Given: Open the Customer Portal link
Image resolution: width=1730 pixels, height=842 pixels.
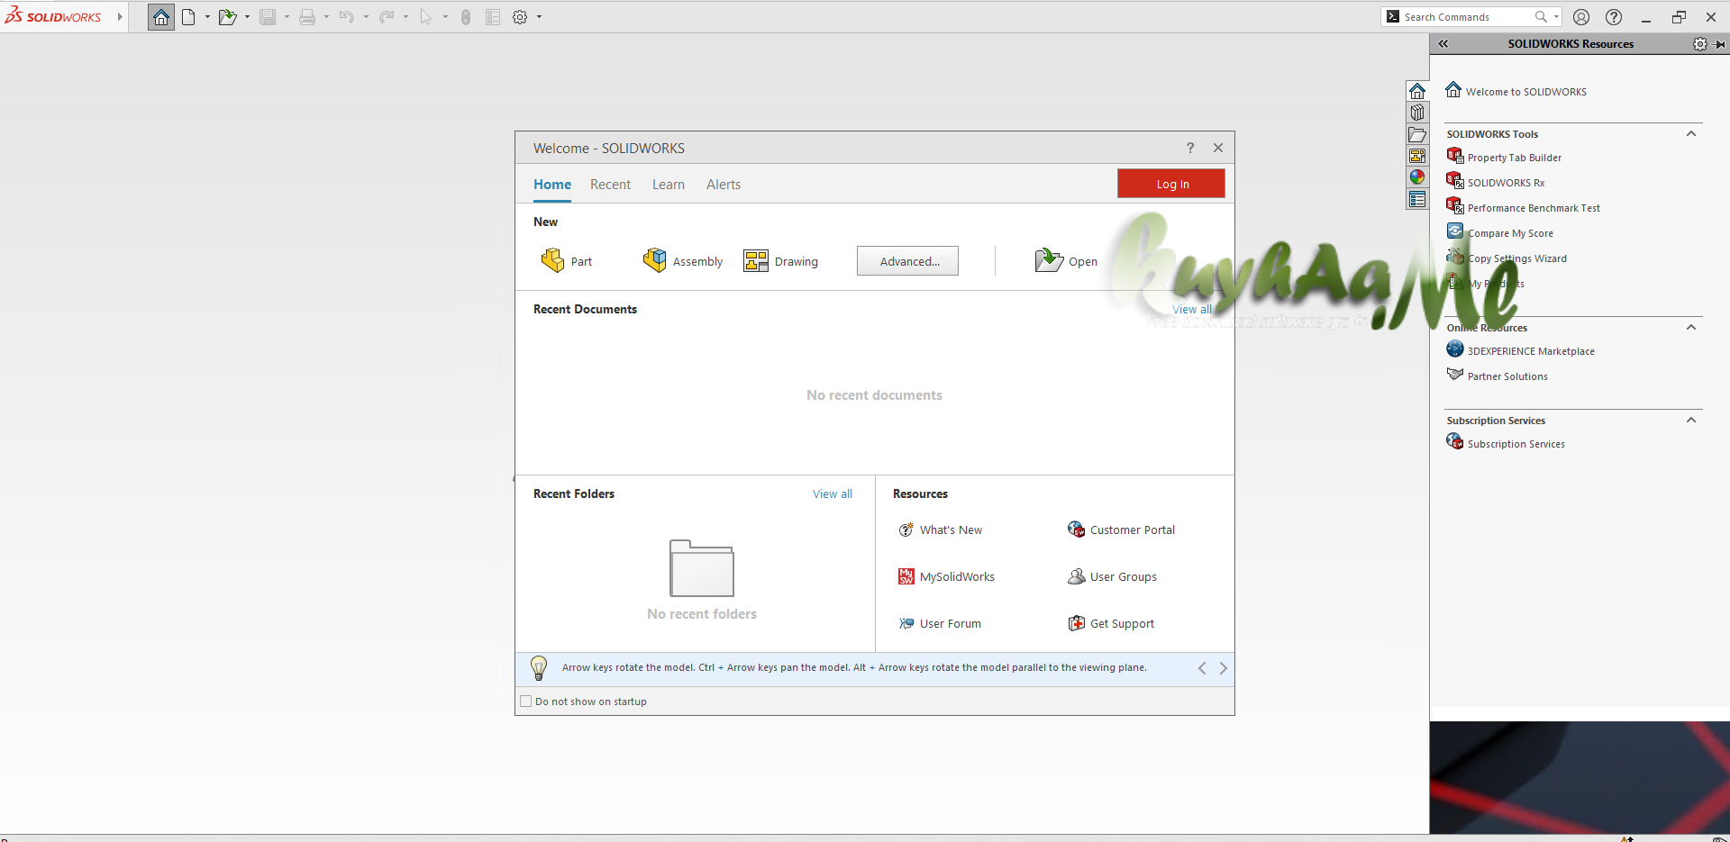Looking at the screenshot, I should click(1122, 530).
